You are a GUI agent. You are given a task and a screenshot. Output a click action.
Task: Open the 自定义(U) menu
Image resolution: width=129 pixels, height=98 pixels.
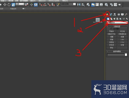click(x=42, y=1)
